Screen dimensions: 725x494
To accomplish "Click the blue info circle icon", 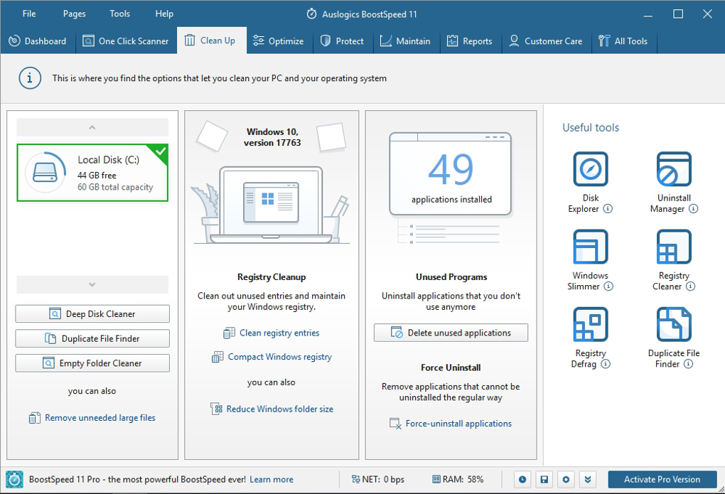I will [30, 78].
